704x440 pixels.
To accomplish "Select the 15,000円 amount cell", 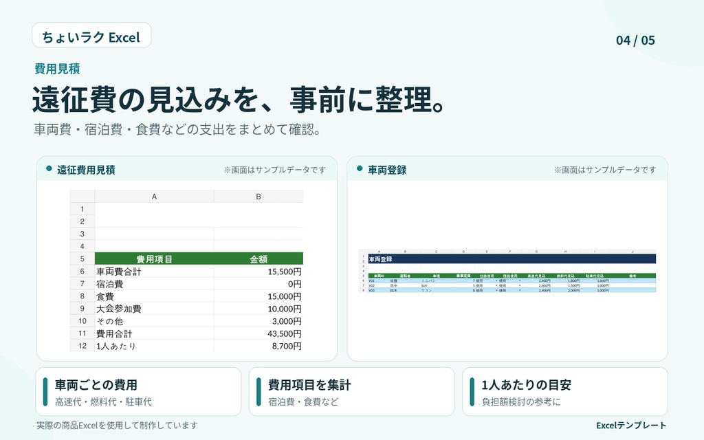I will click(x=258, y=296).
